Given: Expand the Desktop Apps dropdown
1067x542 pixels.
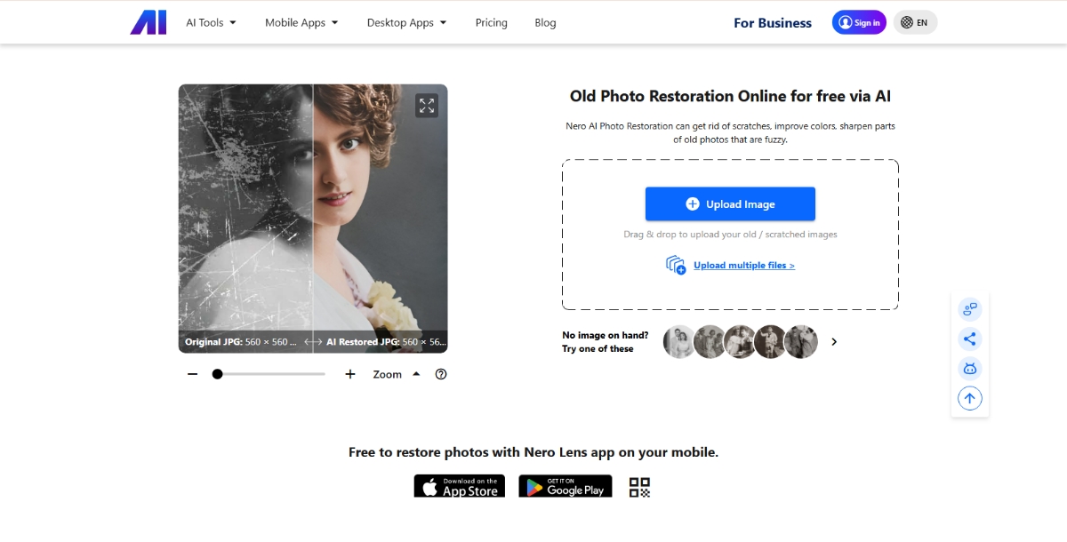Looking at the screenshot, I should coord(407,23).
